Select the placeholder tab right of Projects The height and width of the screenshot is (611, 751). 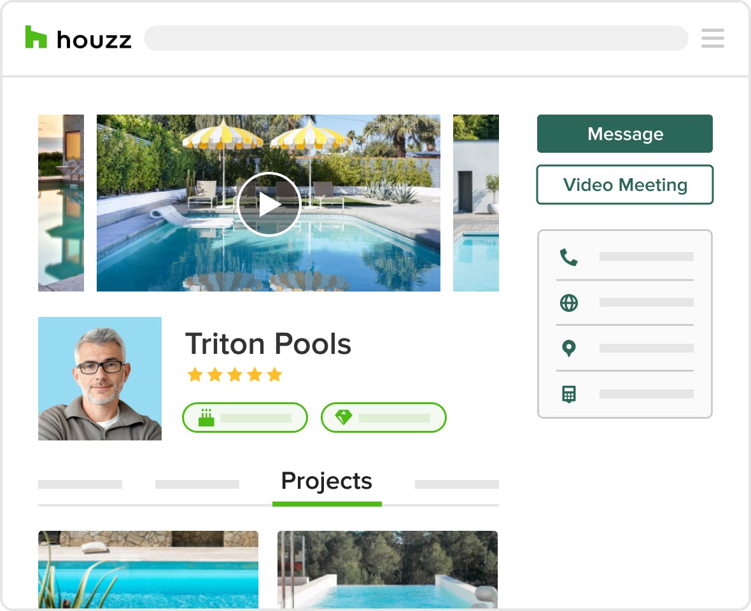(456, 484)
